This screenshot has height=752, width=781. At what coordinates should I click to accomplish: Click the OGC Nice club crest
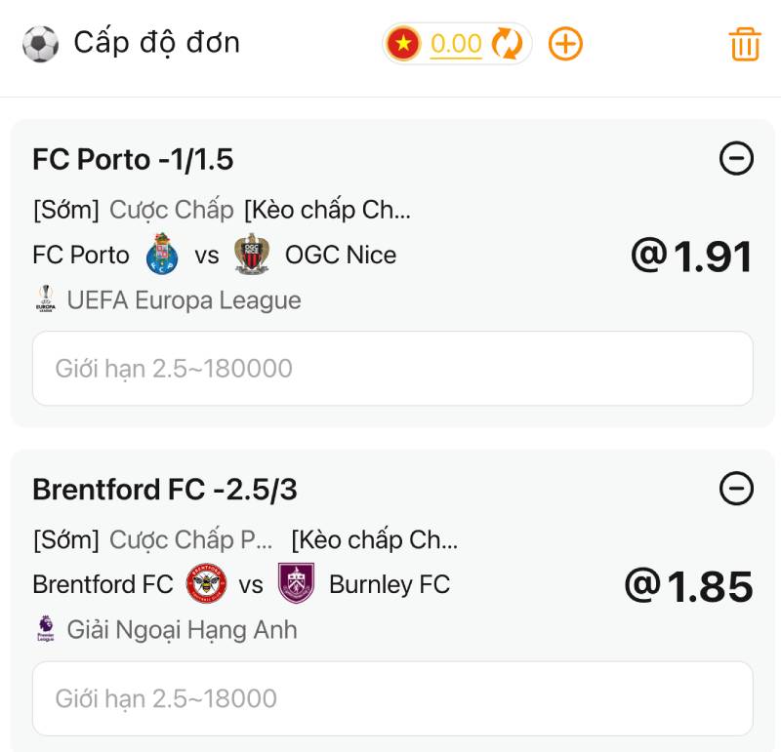(252, 255)
